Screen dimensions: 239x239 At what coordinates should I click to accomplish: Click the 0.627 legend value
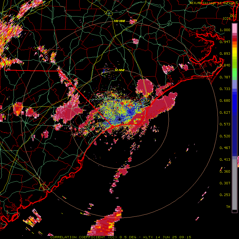click(225, 113)
